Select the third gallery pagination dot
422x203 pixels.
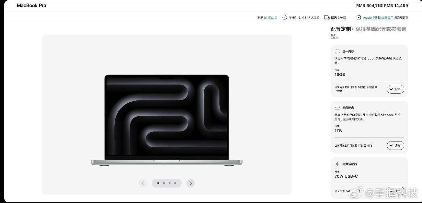(x=169, y=183)
